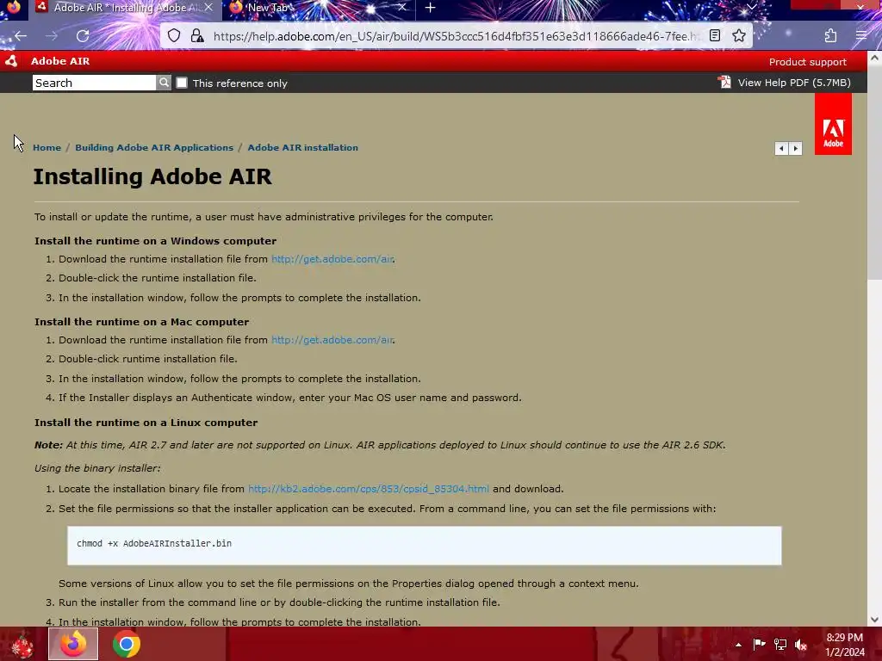Open the Product support link
The width and height of the screenshot is (882, 661).
point(807,62)
